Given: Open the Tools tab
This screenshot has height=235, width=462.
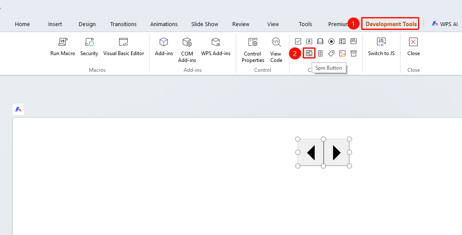Looking at the screenshot, I should point(305,24).
